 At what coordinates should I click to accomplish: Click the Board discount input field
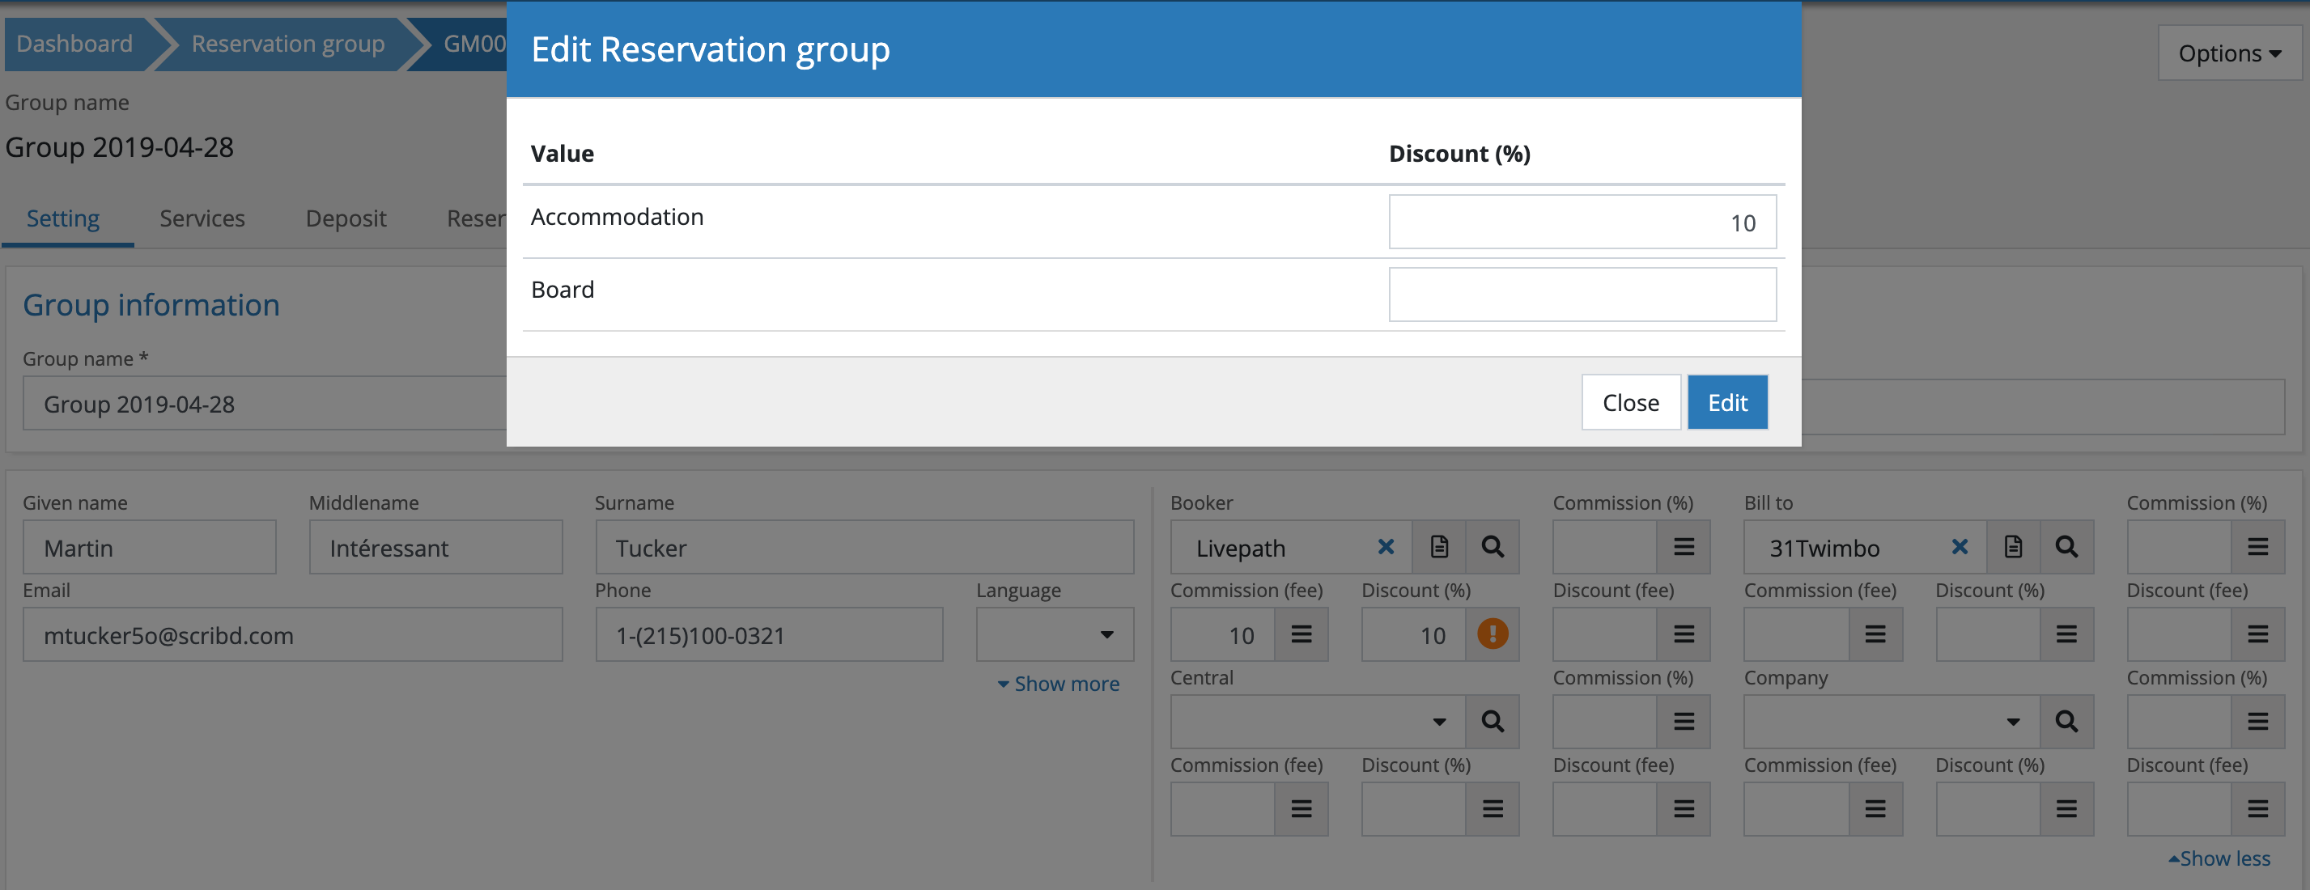[x=1582, y=295]
